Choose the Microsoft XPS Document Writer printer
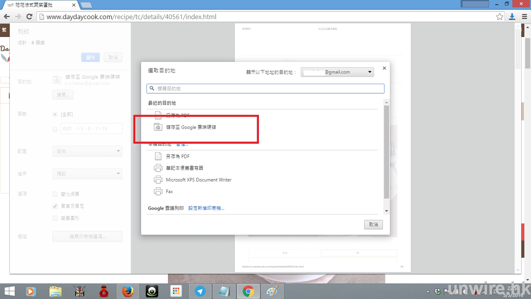This screenshot has width=531, height=299. (198, 180)
